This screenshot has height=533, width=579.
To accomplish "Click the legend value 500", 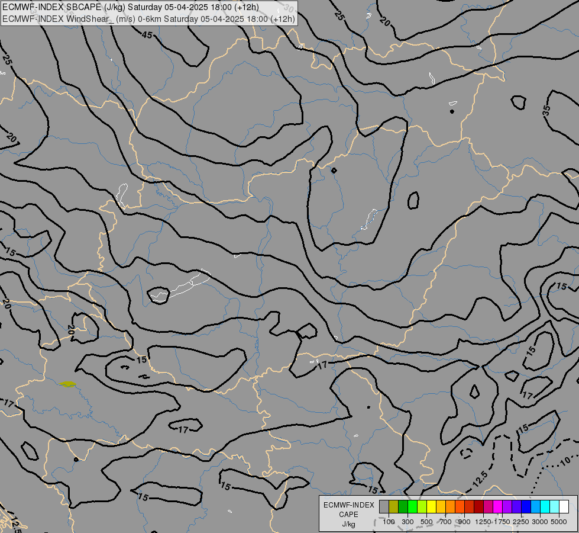I will pyautogui.click(x=426, y=522).
